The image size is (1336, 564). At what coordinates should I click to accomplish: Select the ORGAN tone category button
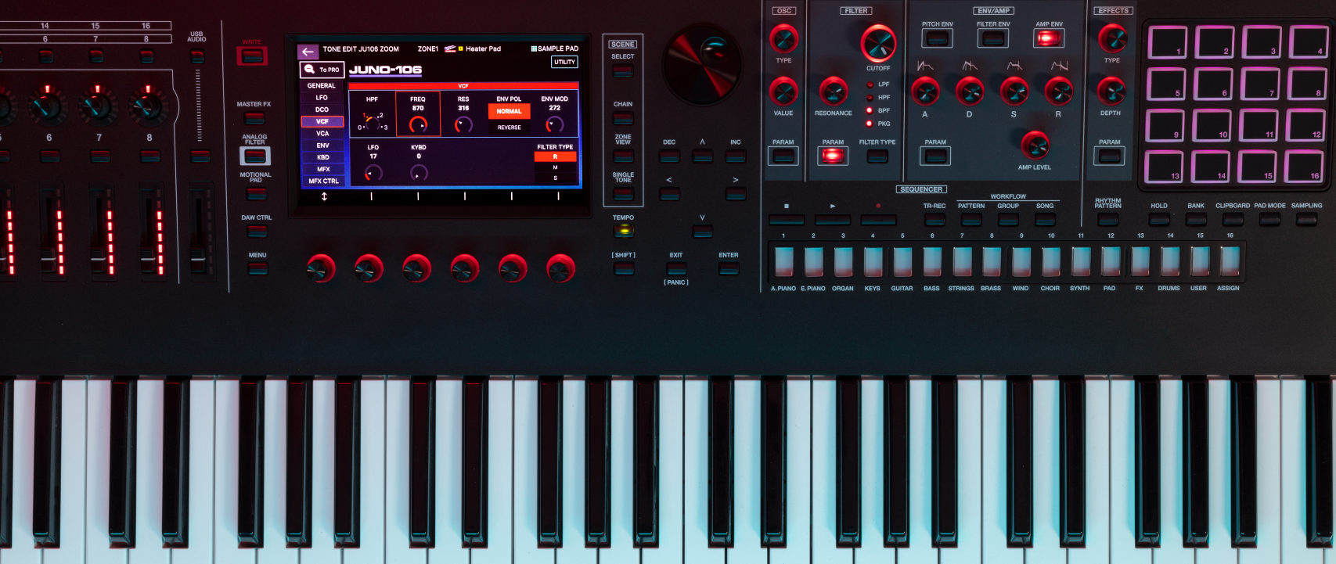843,262
